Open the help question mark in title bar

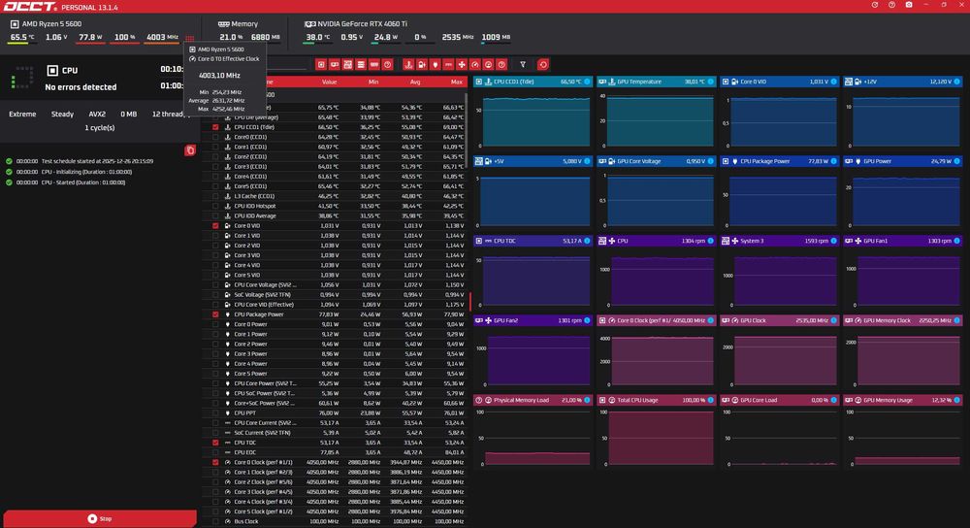point(891,5)
